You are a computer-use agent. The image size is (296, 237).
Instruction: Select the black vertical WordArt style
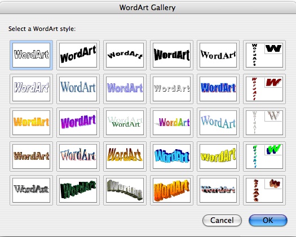pyautogui.click(x=264, y=55)
